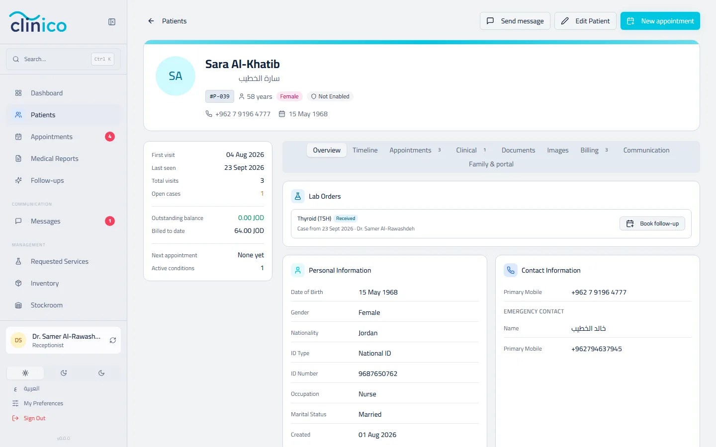Open Requested Services via its flask icon
Viewport: 716px width, 447px height.
pyautogui.click(x=18, y=261)
